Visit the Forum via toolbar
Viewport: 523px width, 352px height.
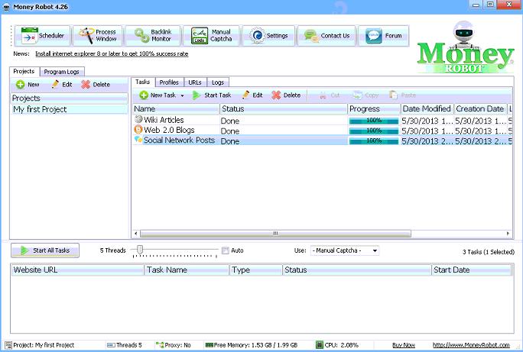(384, 36)
